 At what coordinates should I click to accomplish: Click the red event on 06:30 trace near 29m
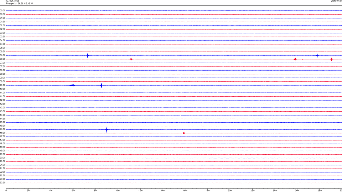(332, 59)
